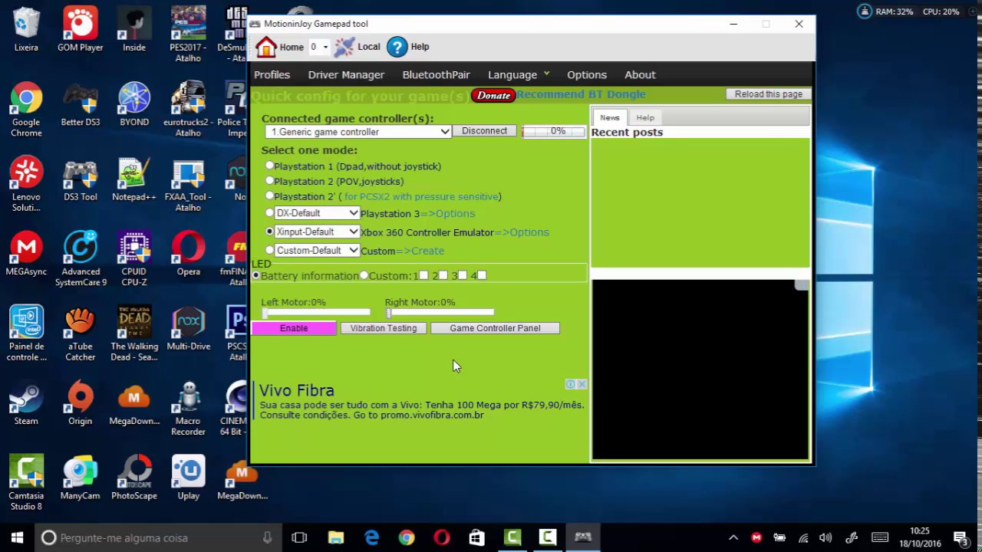Open Help via the question mark icon
This screenshot has height=552, width=982.
(x=397, y=47)
